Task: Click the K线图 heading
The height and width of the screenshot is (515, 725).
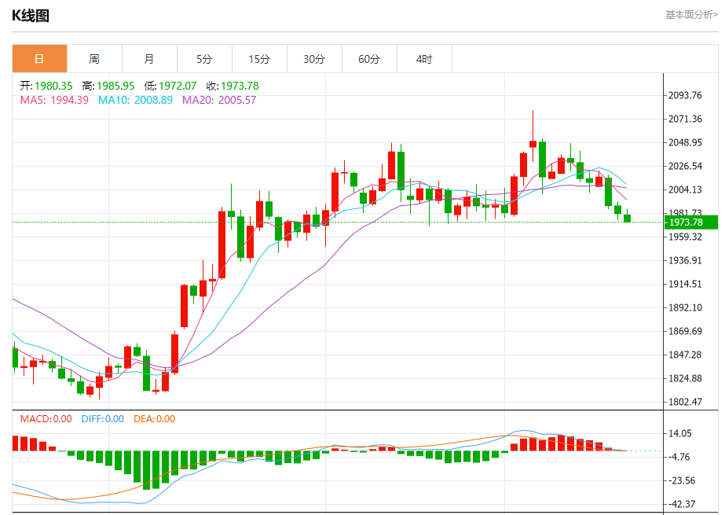Action: tap(31, 15)
